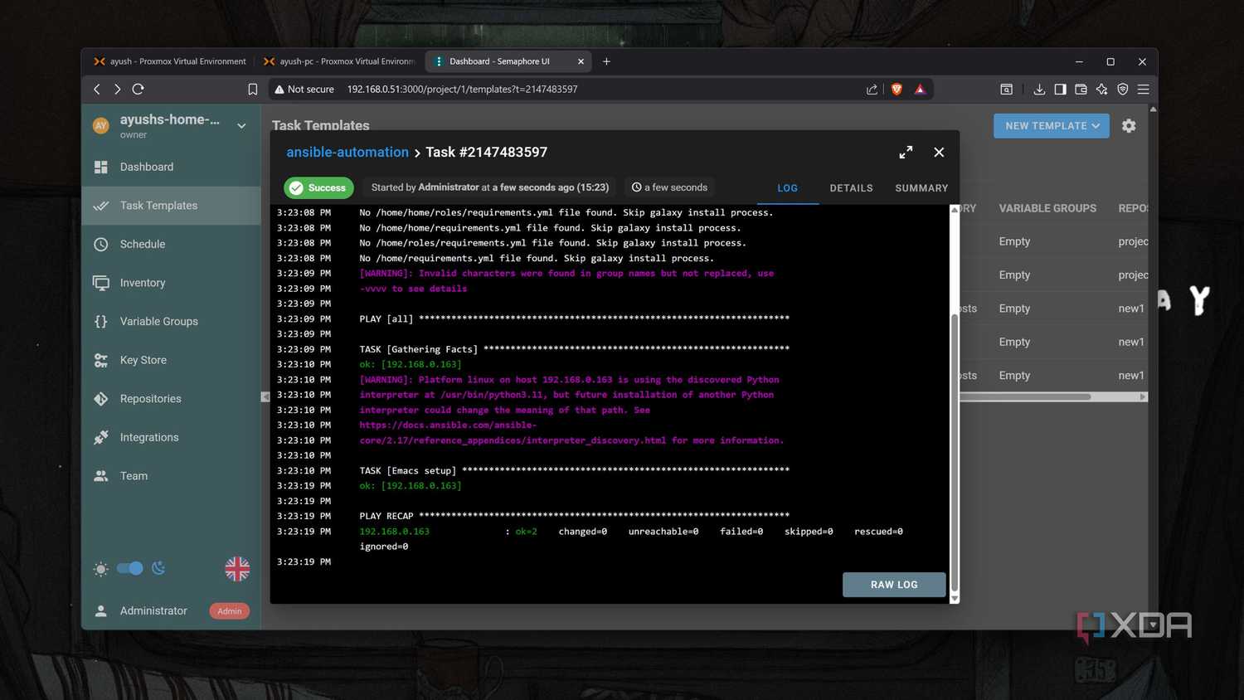
Task: Click the VARIABLE GROUPS column header
Action: click(x=1047, y=208)
